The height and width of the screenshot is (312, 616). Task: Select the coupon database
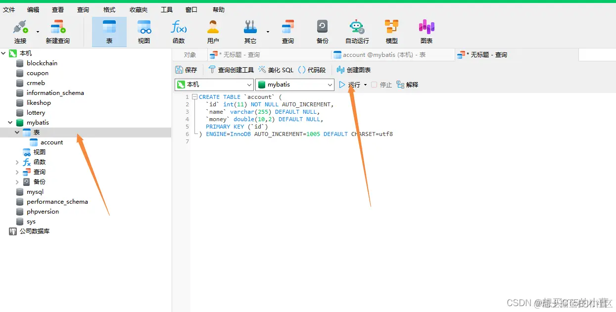pos(37,73)
